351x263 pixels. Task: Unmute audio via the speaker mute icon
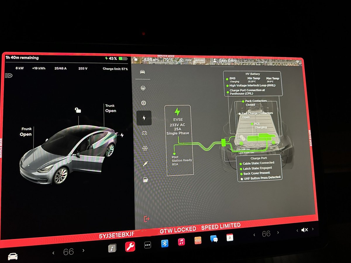(304, 230)
